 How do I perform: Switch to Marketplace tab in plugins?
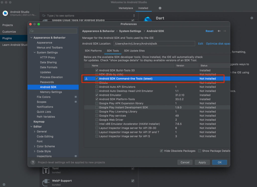[126, 8]
